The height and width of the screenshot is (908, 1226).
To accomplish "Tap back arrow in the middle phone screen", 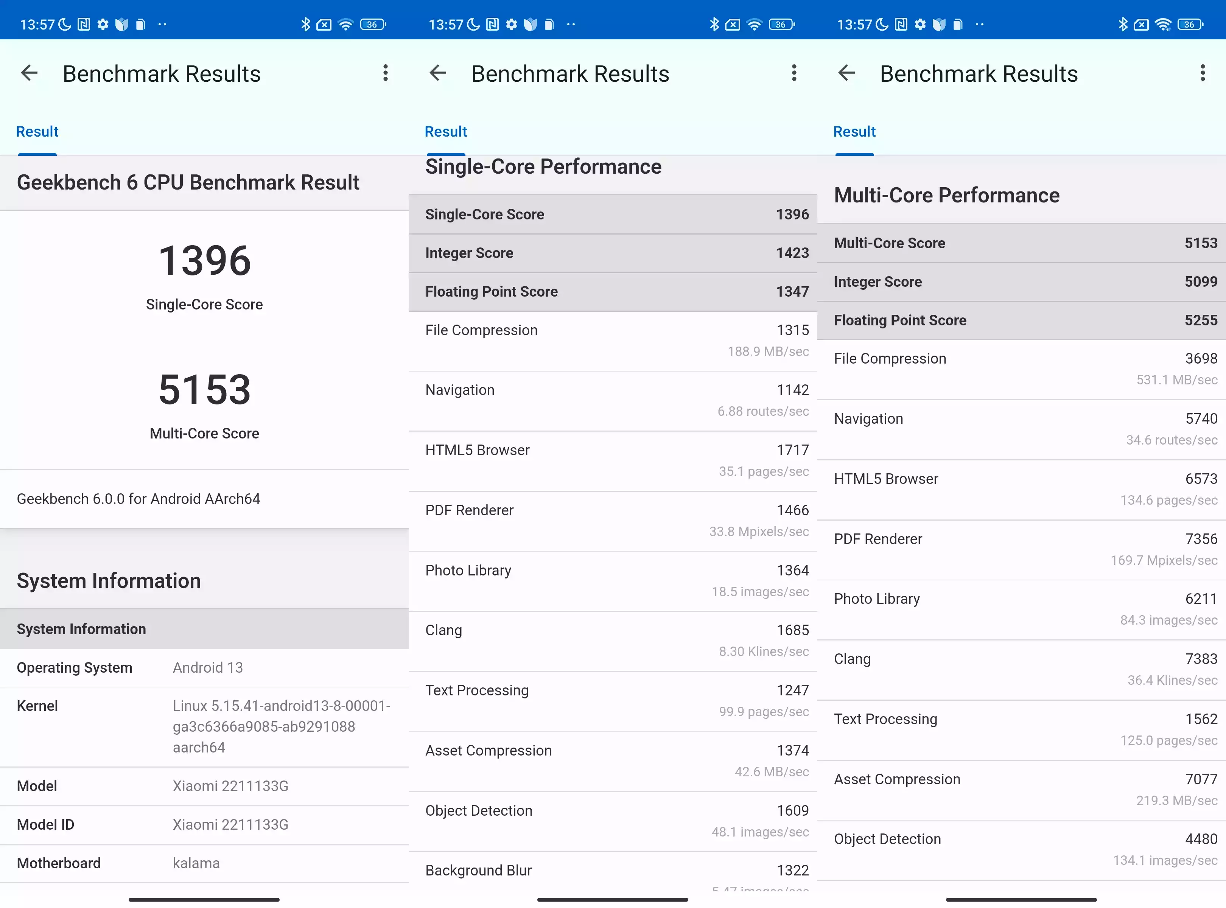I will [x=438, y=73].
